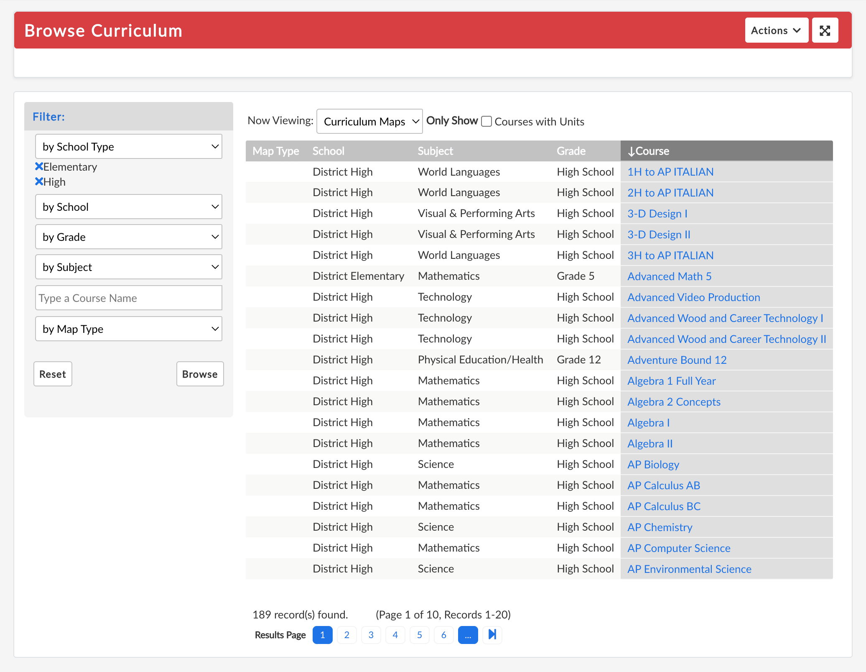
Task: Click the Browse button
Action: tap(200, 374)
